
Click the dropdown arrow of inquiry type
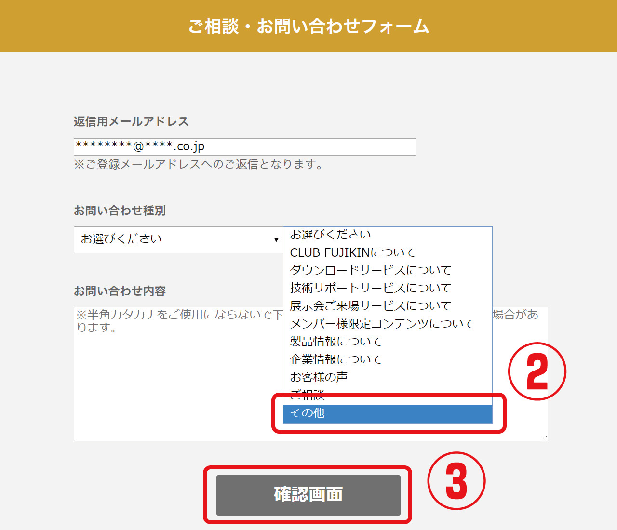click(x=276, y=240)
